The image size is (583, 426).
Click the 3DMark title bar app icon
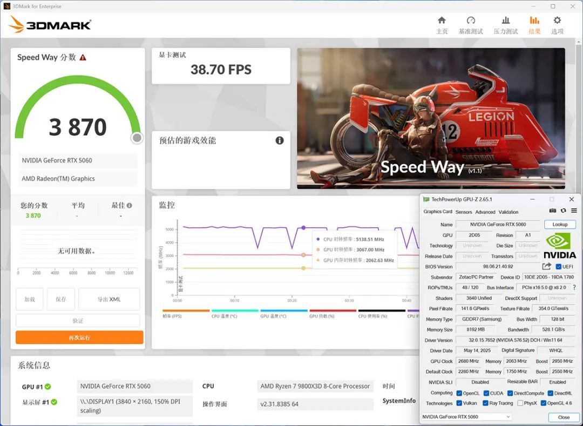[x=6, y=6]
